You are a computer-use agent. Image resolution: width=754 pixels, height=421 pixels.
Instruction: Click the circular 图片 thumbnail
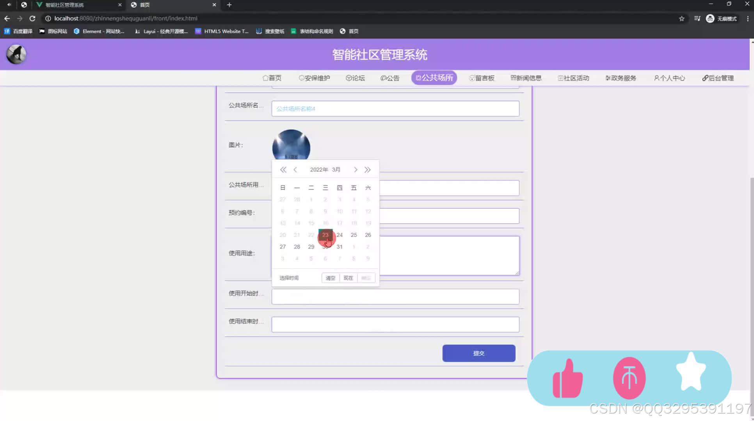(291, 145)
